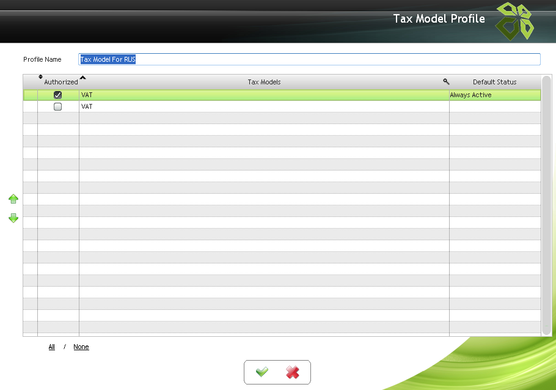Check the Authorized box for the second VAT
The width and height of the screenshot is (556, 390).
(58, 107)
